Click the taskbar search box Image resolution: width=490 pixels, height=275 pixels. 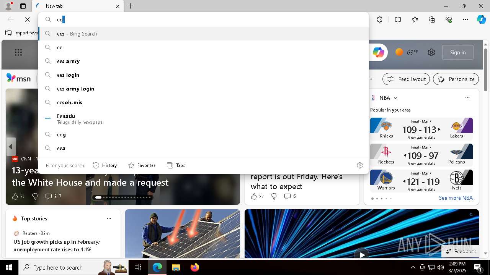[74, 267]
